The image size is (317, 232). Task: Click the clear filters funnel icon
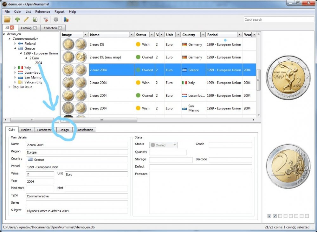click(x=46, y=19)
